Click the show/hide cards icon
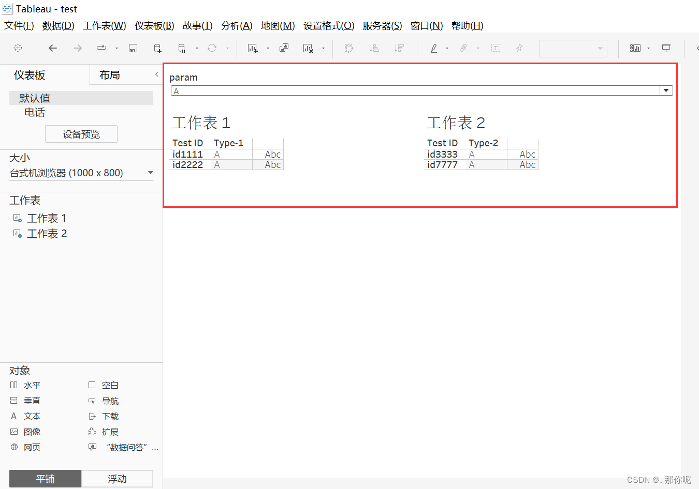The height and width of the screenshot is (489, 699). [635, 48]
